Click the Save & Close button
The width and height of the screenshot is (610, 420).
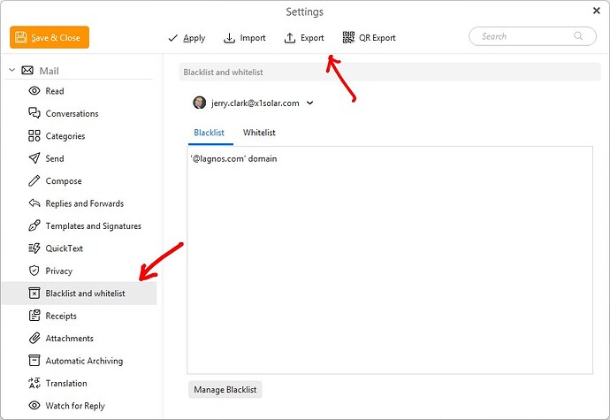pos(50,38)
